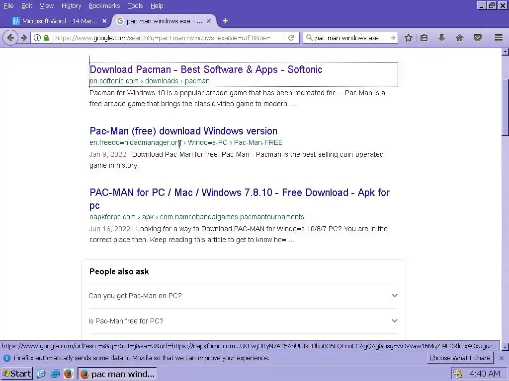Click the Jun 16, 2022 snippet date

click(x=110, y=229)
